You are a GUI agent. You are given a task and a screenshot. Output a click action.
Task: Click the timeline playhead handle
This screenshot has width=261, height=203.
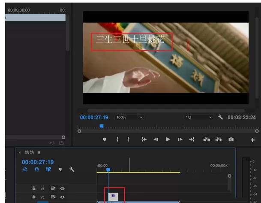click(108, 170)
